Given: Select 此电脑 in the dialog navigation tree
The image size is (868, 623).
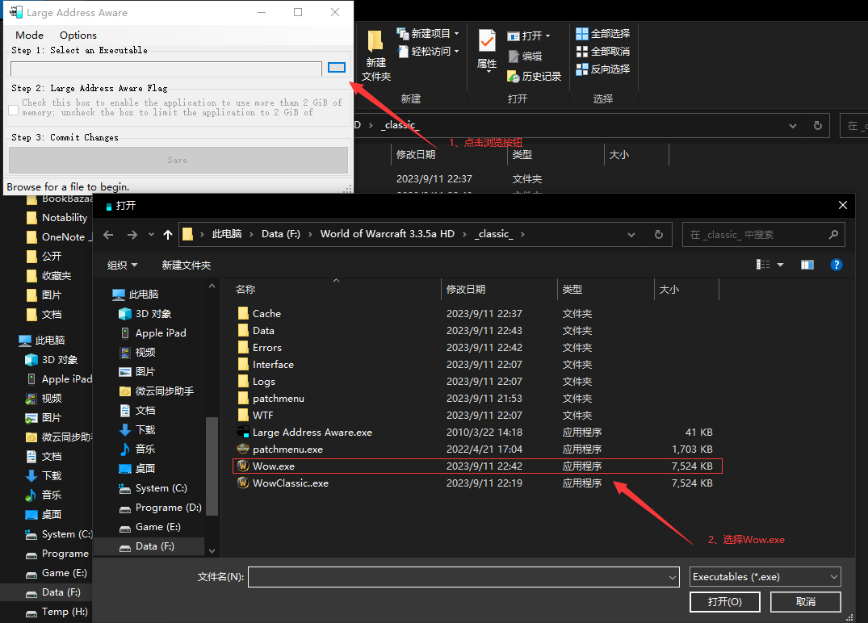Looking at the screenshot, I should click(136, 295).
